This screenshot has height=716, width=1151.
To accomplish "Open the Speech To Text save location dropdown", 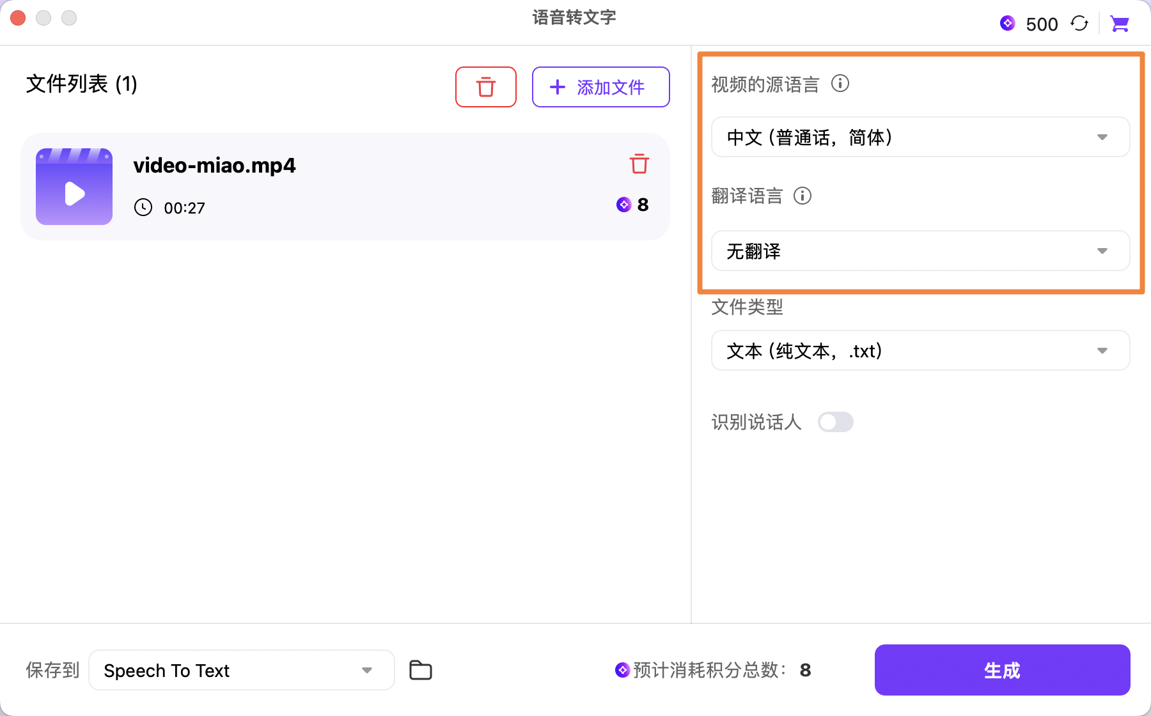I will coord(241,670).
